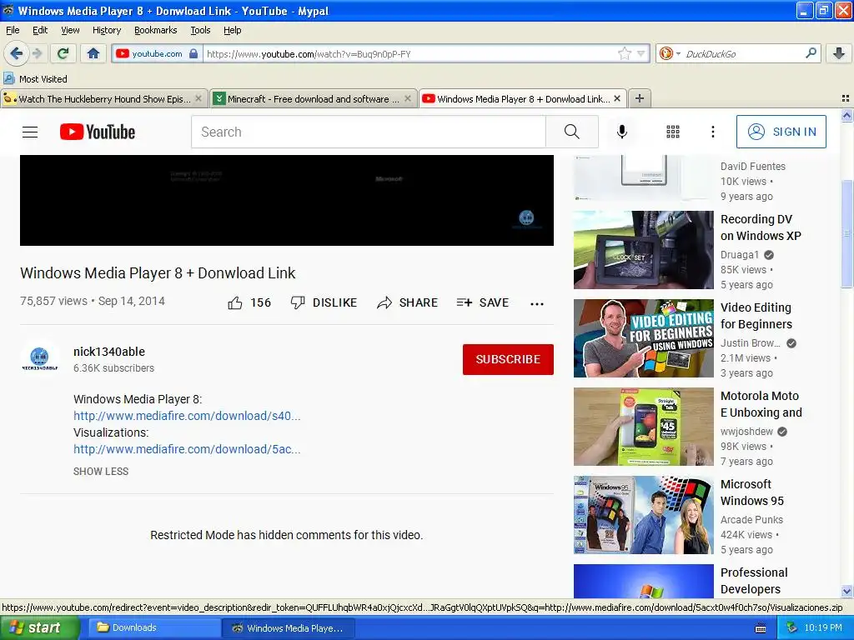Open the Windows start button
The height and width of the screenshot is (640, 854).
39,627
